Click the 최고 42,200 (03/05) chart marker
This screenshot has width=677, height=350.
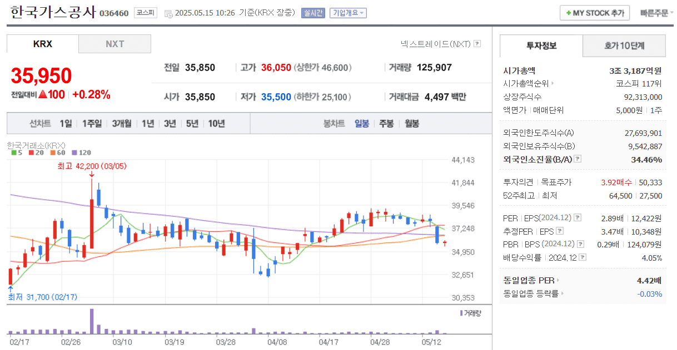92,165
